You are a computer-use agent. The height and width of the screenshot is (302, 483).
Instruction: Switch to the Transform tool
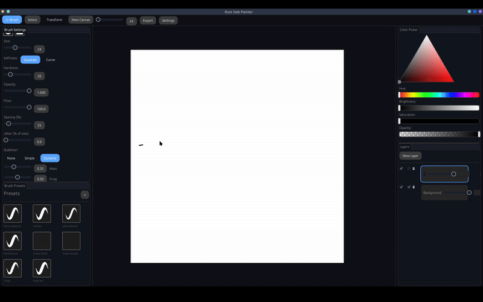click(54, 20)
